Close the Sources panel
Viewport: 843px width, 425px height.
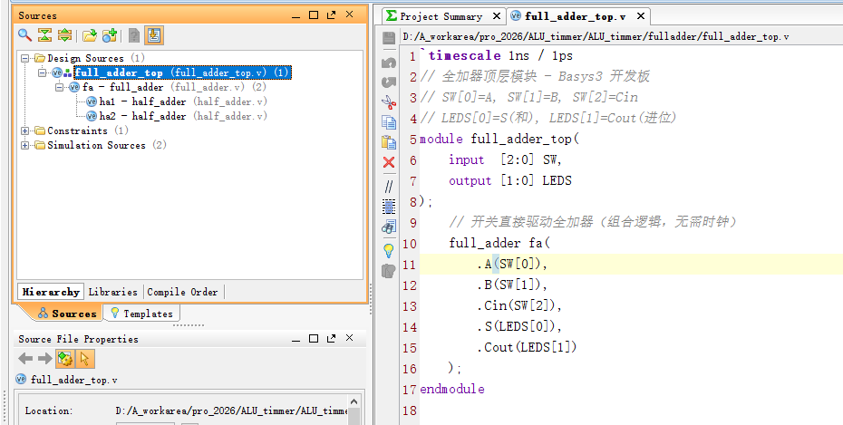350,15
